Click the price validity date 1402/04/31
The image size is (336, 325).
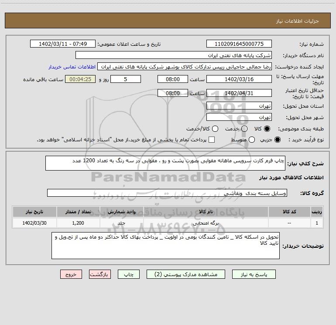click(239, 93)
